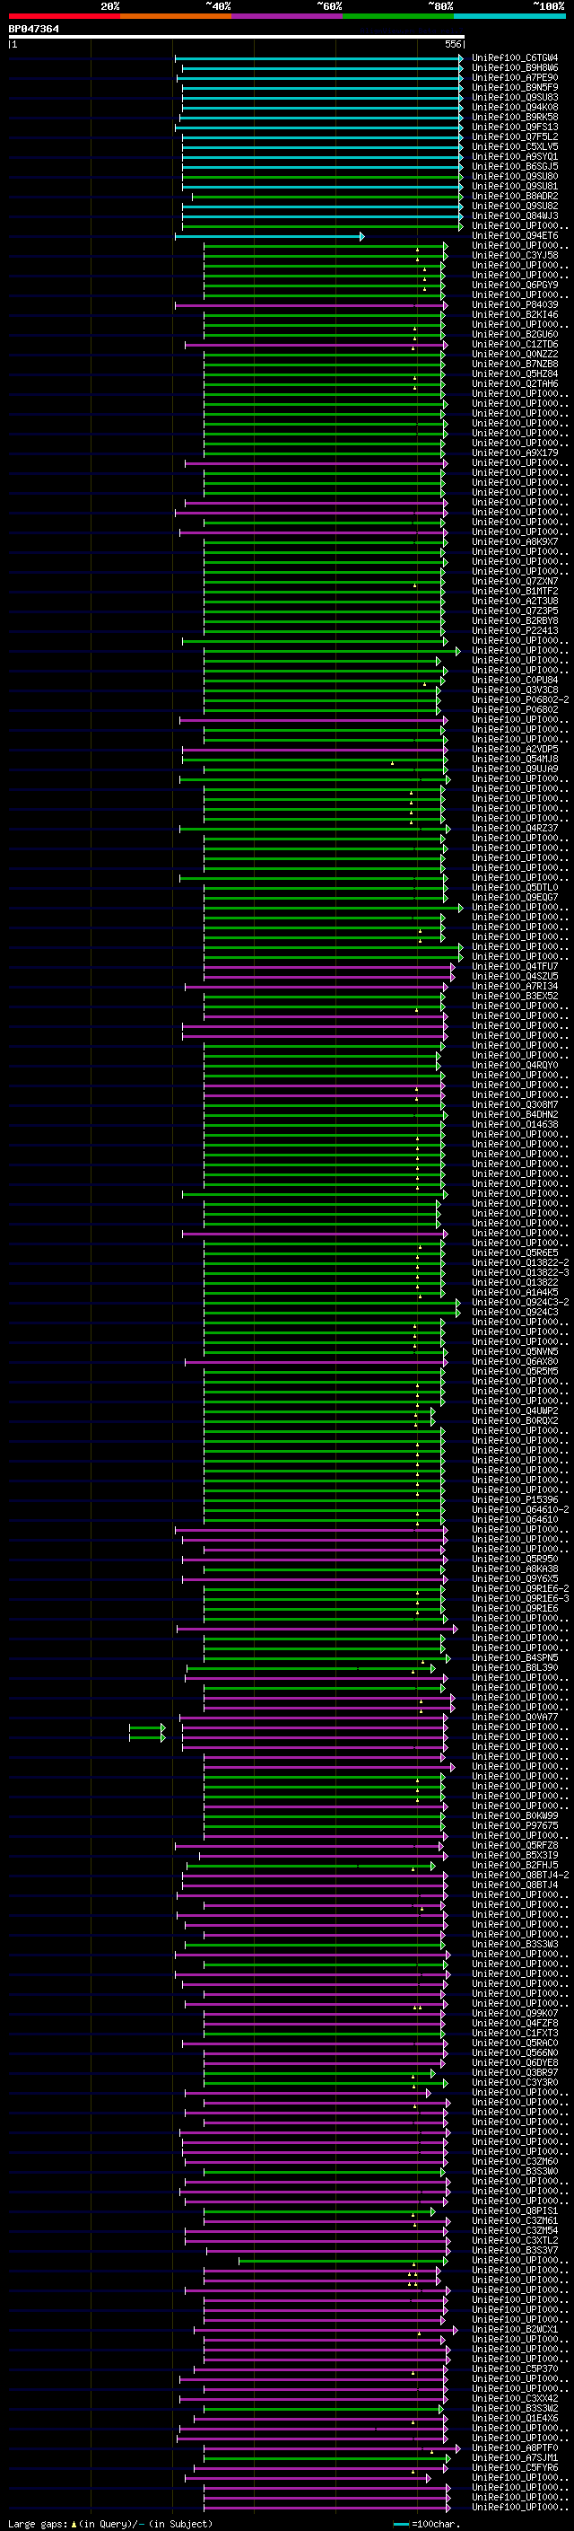574x2531 pixels.
Task: Select the UniRef100_C3YJ58 label
Action: (x=515, y=256)
